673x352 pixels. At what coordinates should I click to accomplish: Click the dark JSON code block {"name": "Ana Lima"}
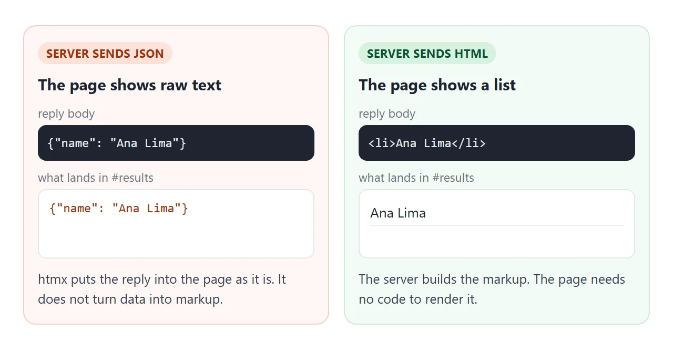[x=176, y=143]
